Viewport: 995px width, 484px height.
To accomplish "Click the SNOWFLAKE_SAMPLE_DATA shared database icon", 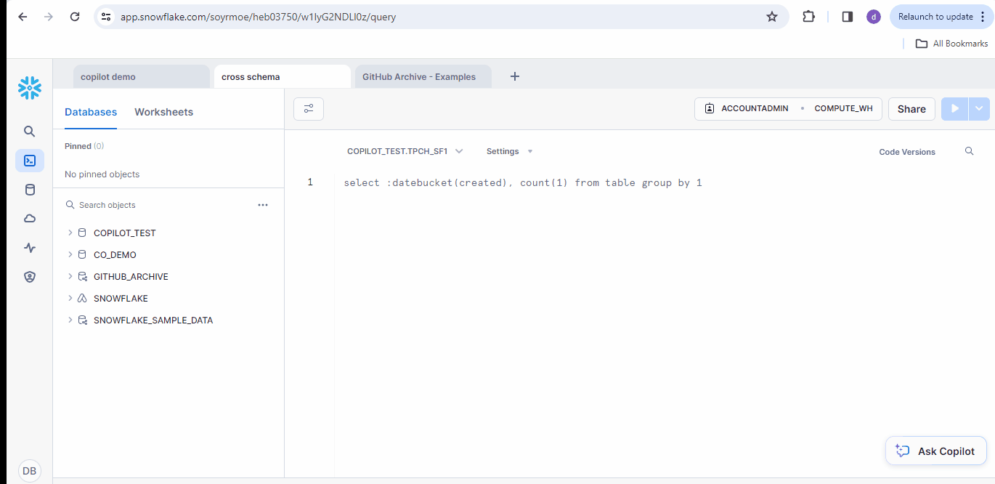I will (x=82, y=320).
